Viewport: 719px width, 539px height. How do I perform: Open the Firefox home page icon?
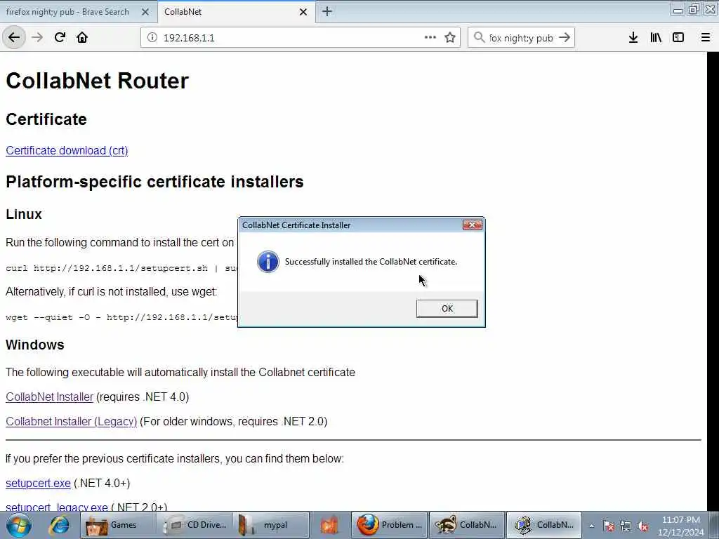82,38
